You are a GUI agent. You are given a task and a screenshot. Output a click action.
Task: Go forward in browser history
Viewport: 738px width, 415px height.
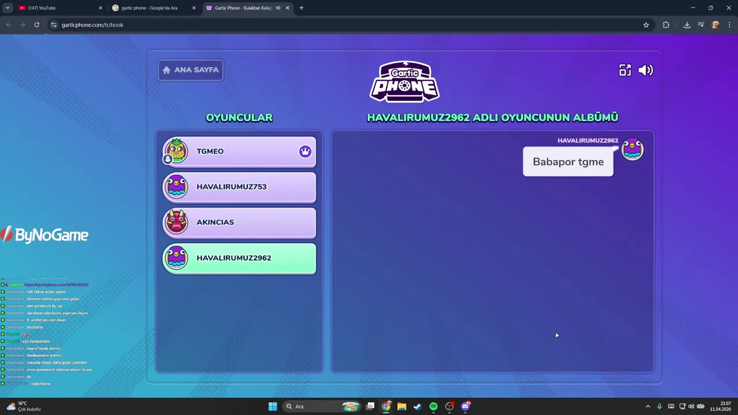pyautogui.click(x=22, y=25)
